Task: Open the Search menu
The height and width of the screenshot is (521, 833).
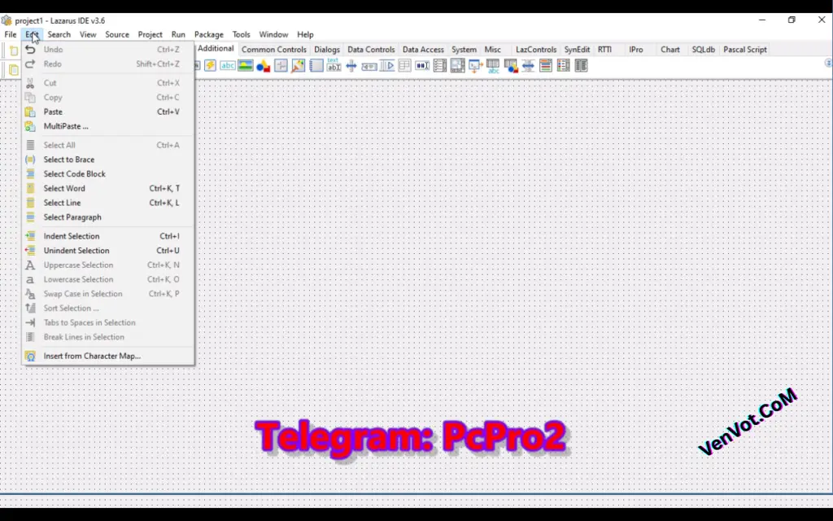Action: (59, 34)
